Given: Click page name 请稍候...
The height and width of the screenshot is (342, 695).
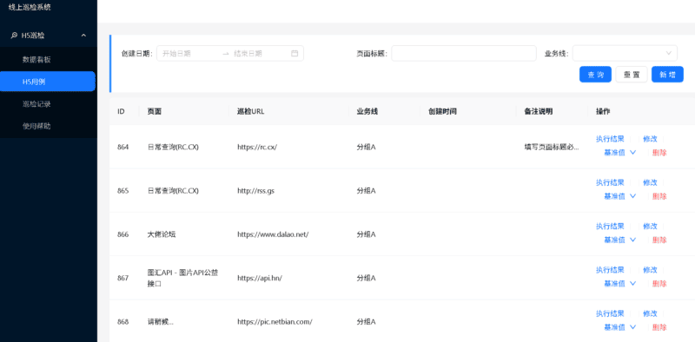Looking at the screenshot, I should pos(161,322).
